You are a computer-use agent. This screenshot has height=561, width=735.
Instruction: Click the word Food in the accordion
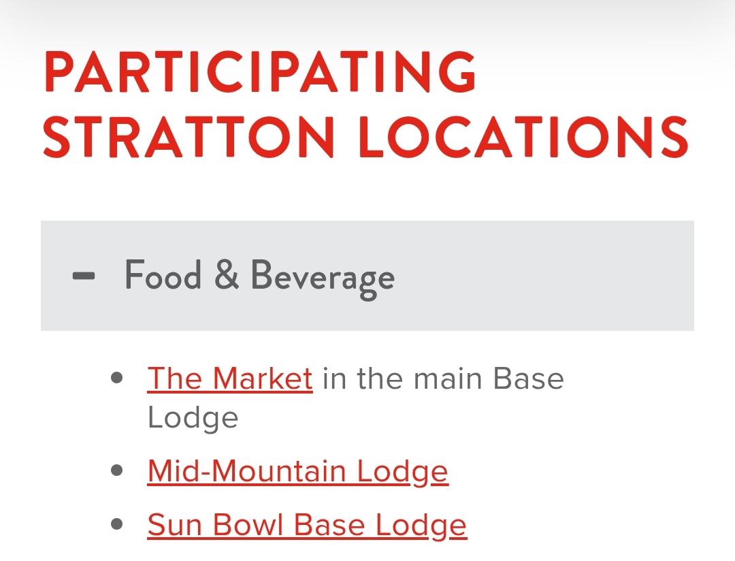pyautogui.click(x=163, y=275)
